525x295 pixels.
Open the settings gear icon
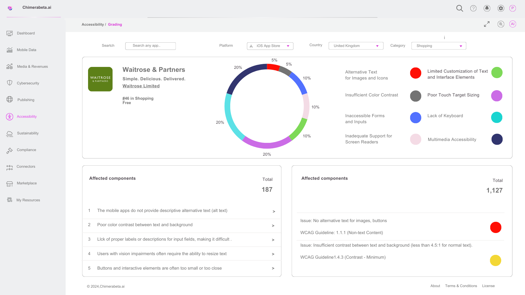501,8
